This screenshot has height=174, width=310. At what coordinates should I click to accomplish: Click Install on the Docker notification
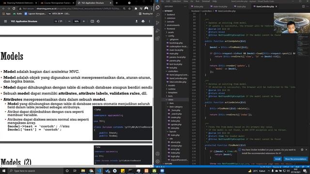[x=278, y=159]
